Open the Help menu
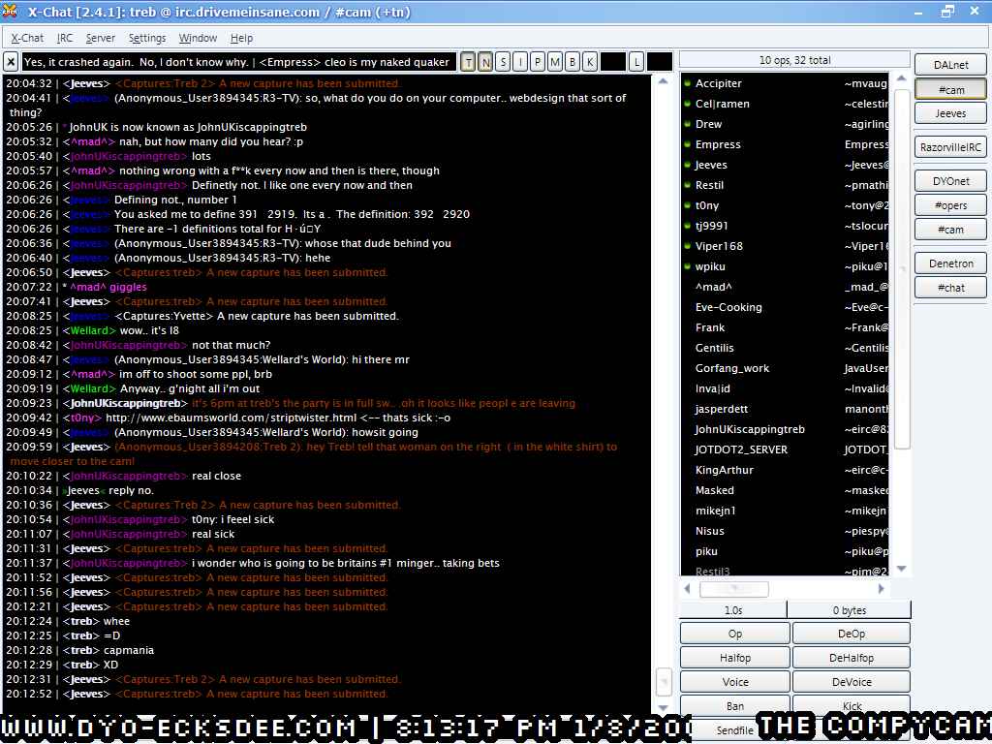Image resolution: width=992 pixels, height=744 pixels. (241, 38)
